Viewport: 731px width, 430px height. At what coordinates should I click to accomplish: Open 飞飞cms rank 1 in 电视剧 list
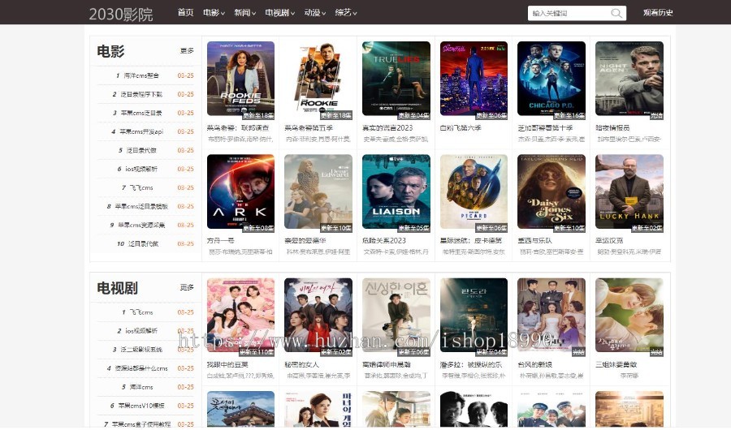[x=141, y=312]
